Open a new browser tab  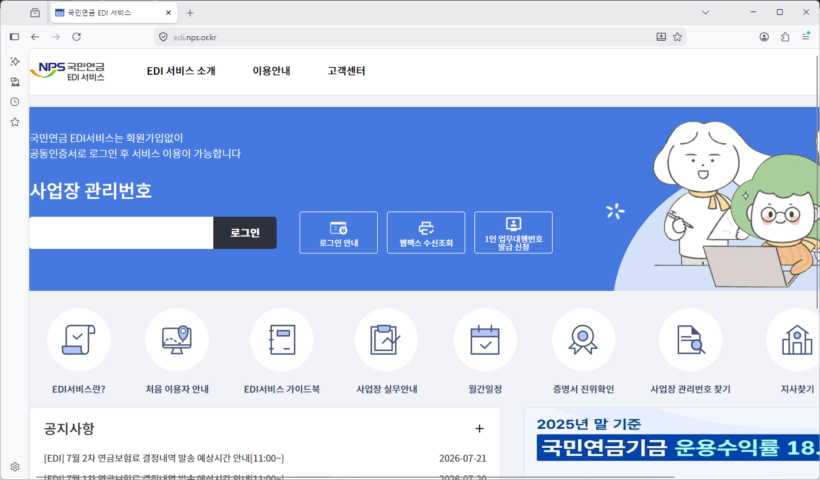pos(190,13)
